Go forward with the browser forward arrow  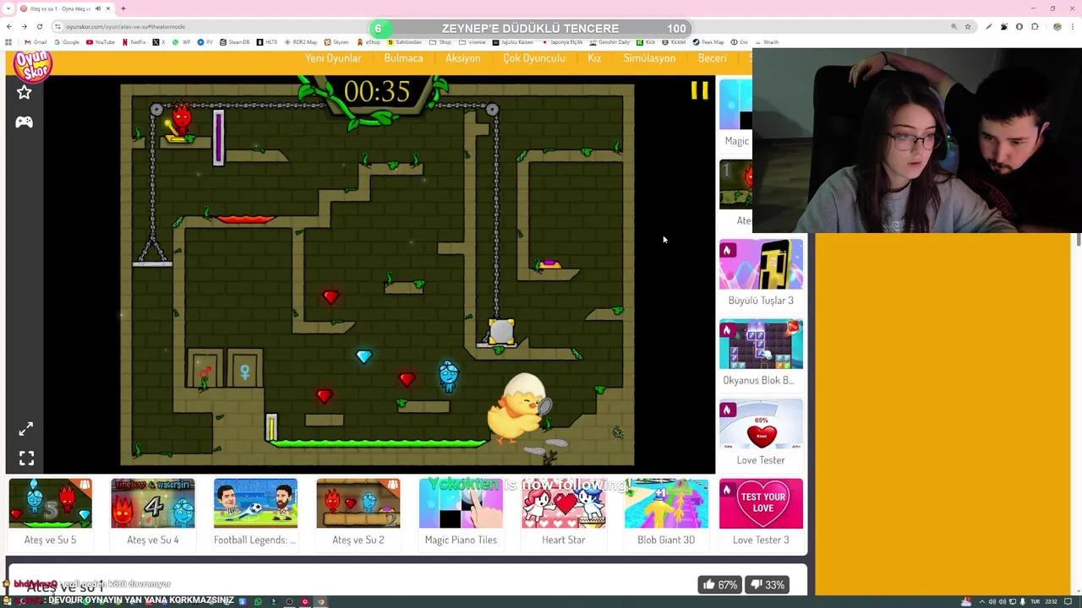coord(24,26)
